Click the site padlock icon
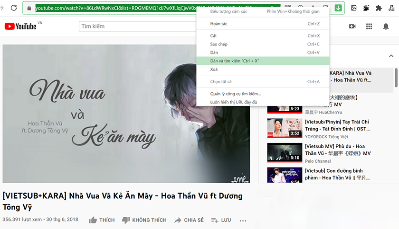This screenshot has width=399, height=229. click(x=30, y=8)
